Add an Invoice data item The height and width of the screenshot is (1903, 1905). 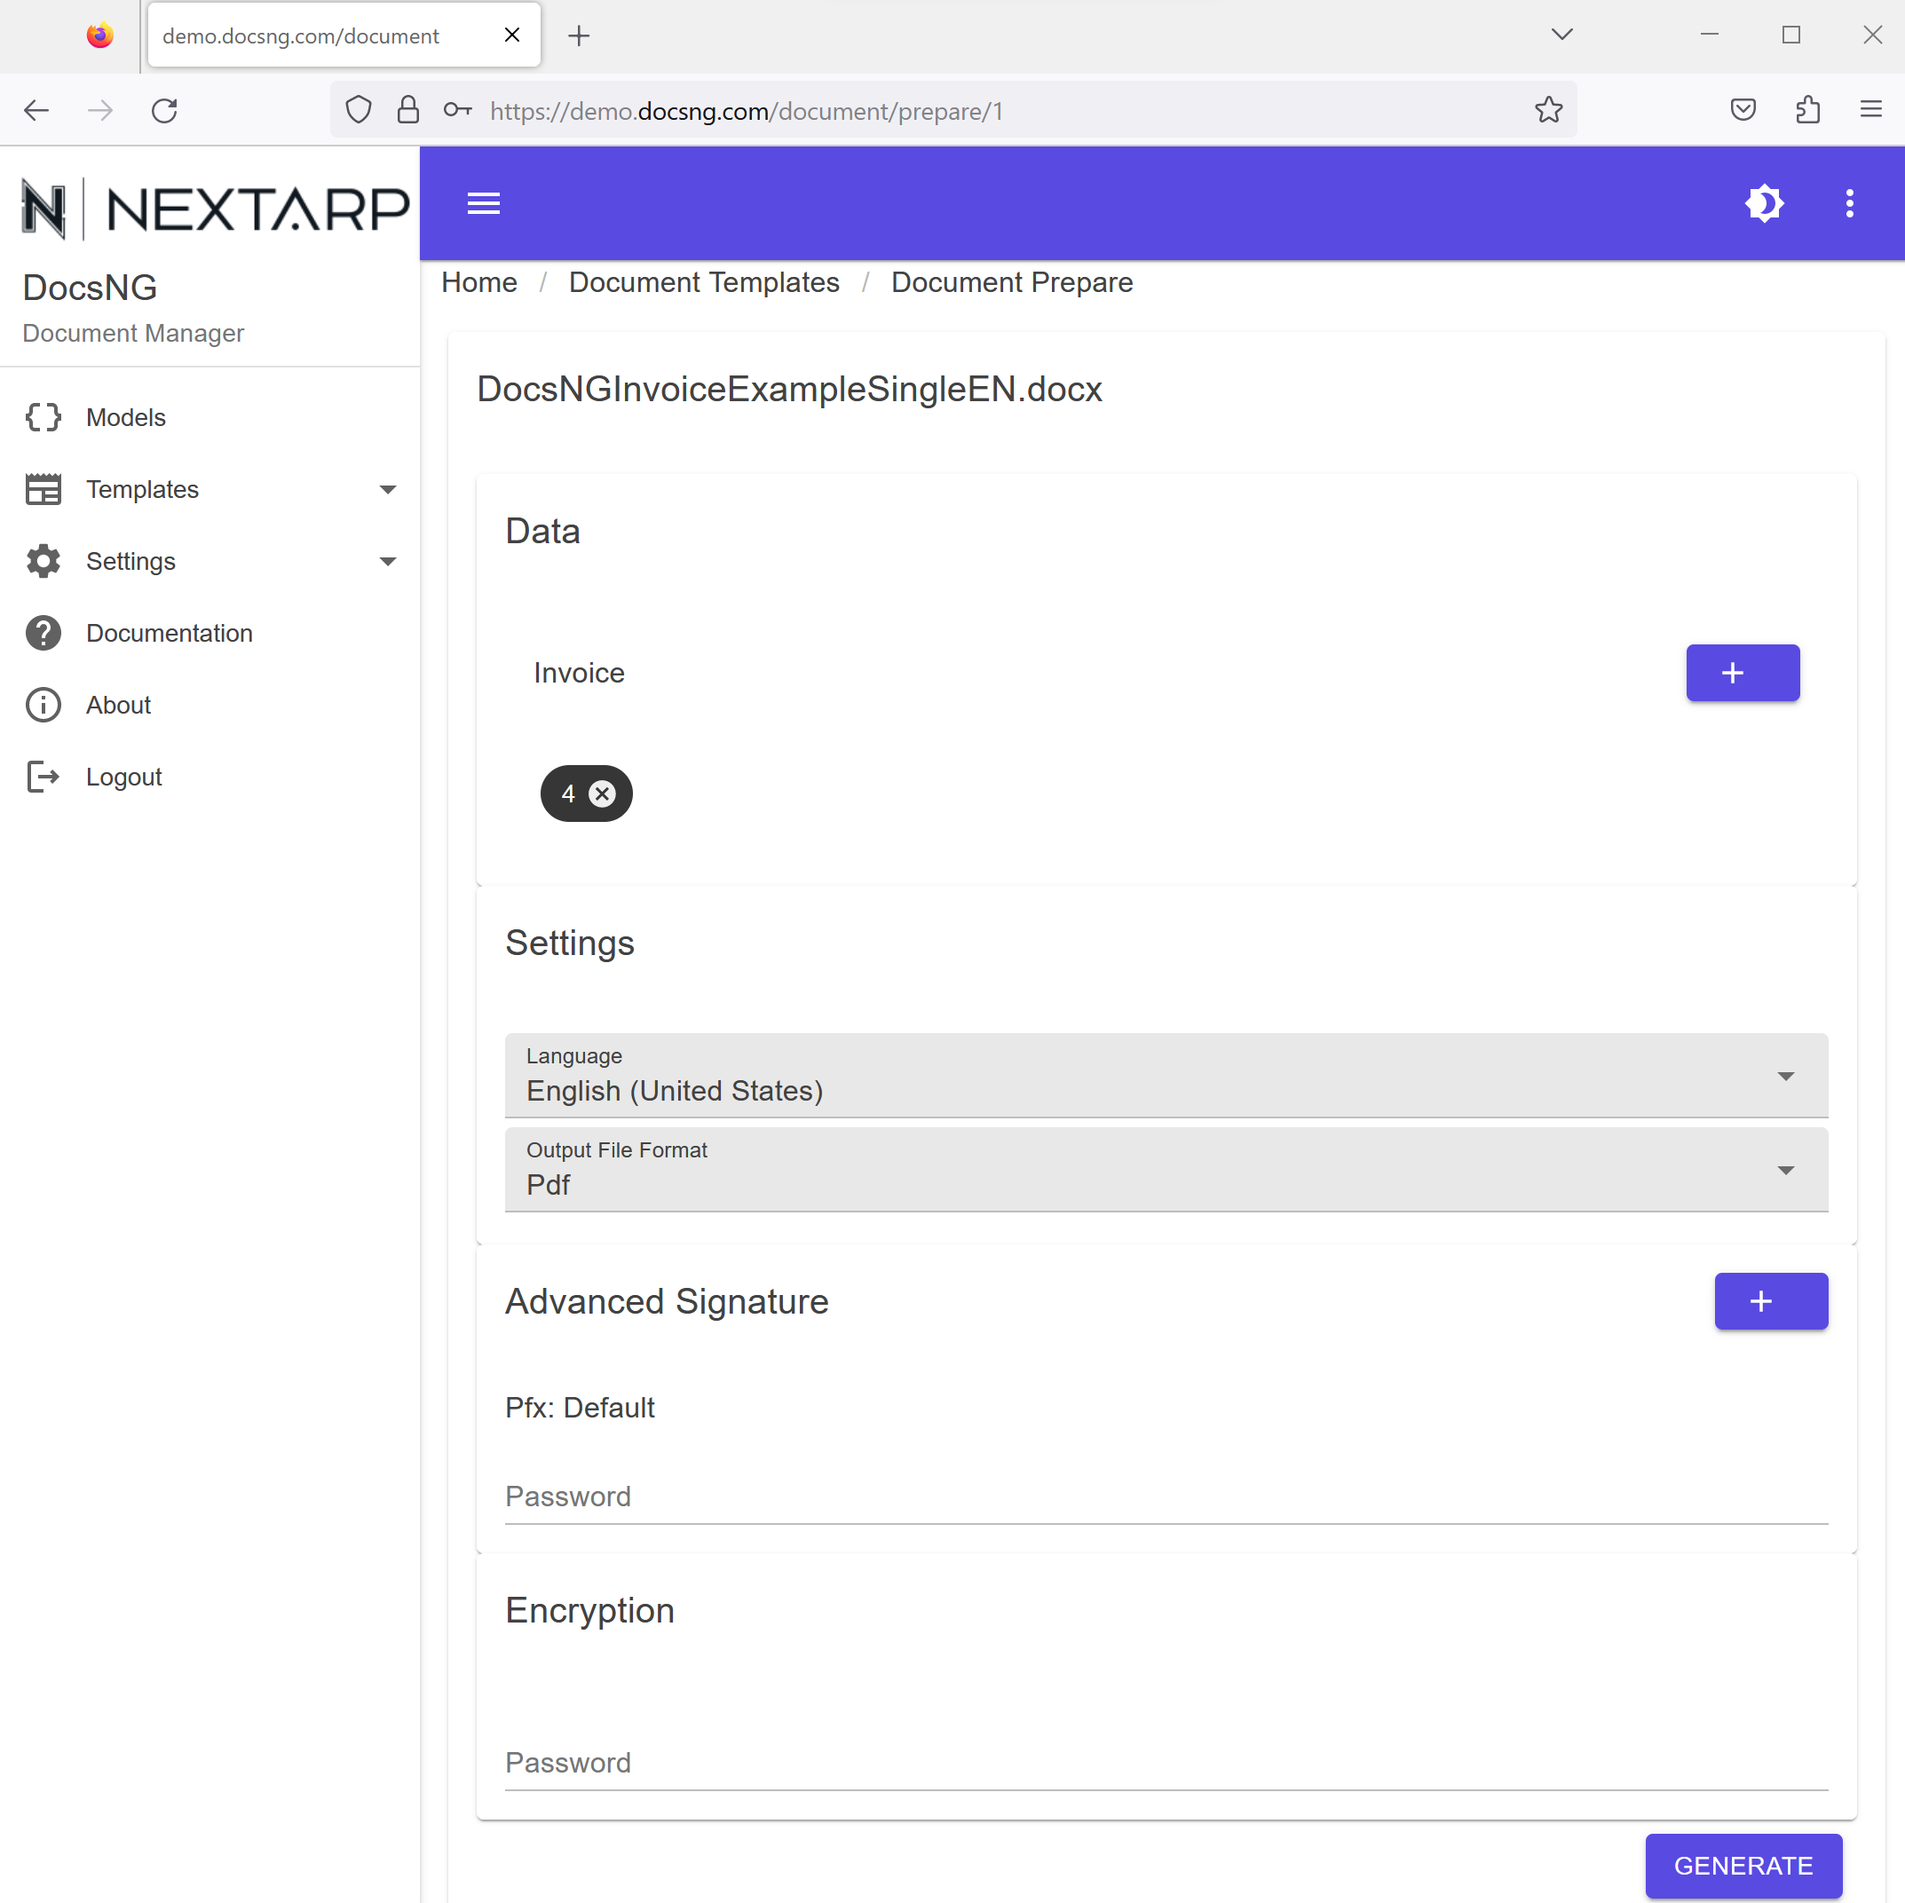(x=1742, y=674)
